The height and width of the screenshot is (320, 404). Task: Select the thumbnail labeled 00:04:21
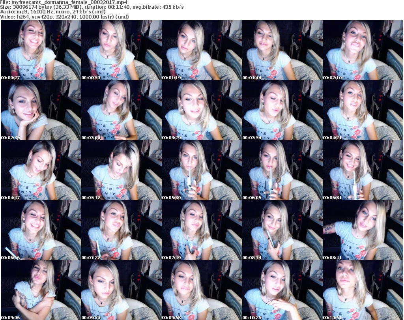363,110
